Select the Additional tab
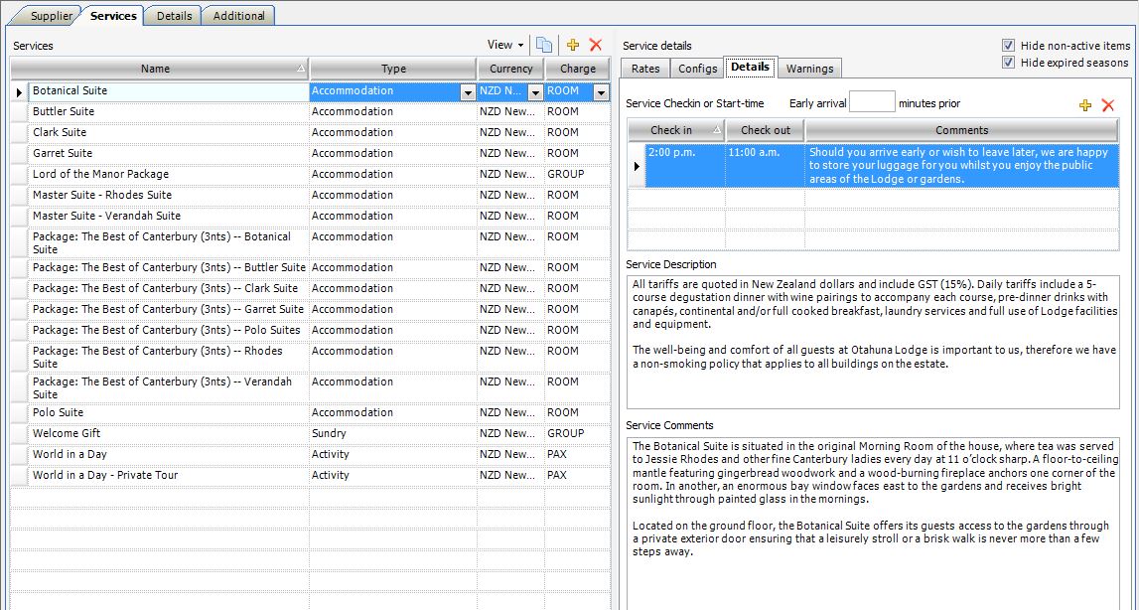Image resolution: width=1139 pixels, height=610 pixels. pyautogui.click(x=237, y=16)
